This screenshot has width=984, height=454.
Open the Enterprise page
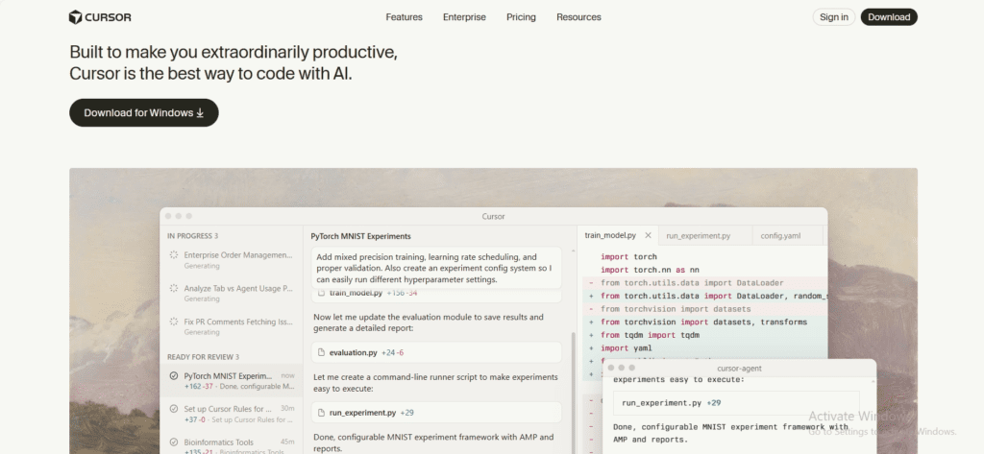(x=464, y=17)
